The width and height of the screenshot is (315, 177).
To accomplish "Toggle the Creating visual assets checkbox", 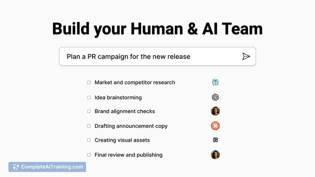I will tap(89, 140).
